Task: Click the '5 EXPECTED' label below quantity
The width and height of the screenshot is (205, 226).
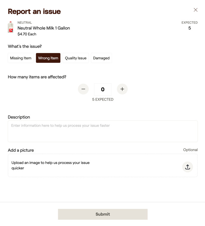Action: click(x=103, y=99)
